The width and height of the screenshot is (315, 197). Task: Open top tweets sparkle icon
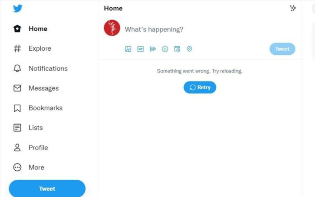(293, 8)
